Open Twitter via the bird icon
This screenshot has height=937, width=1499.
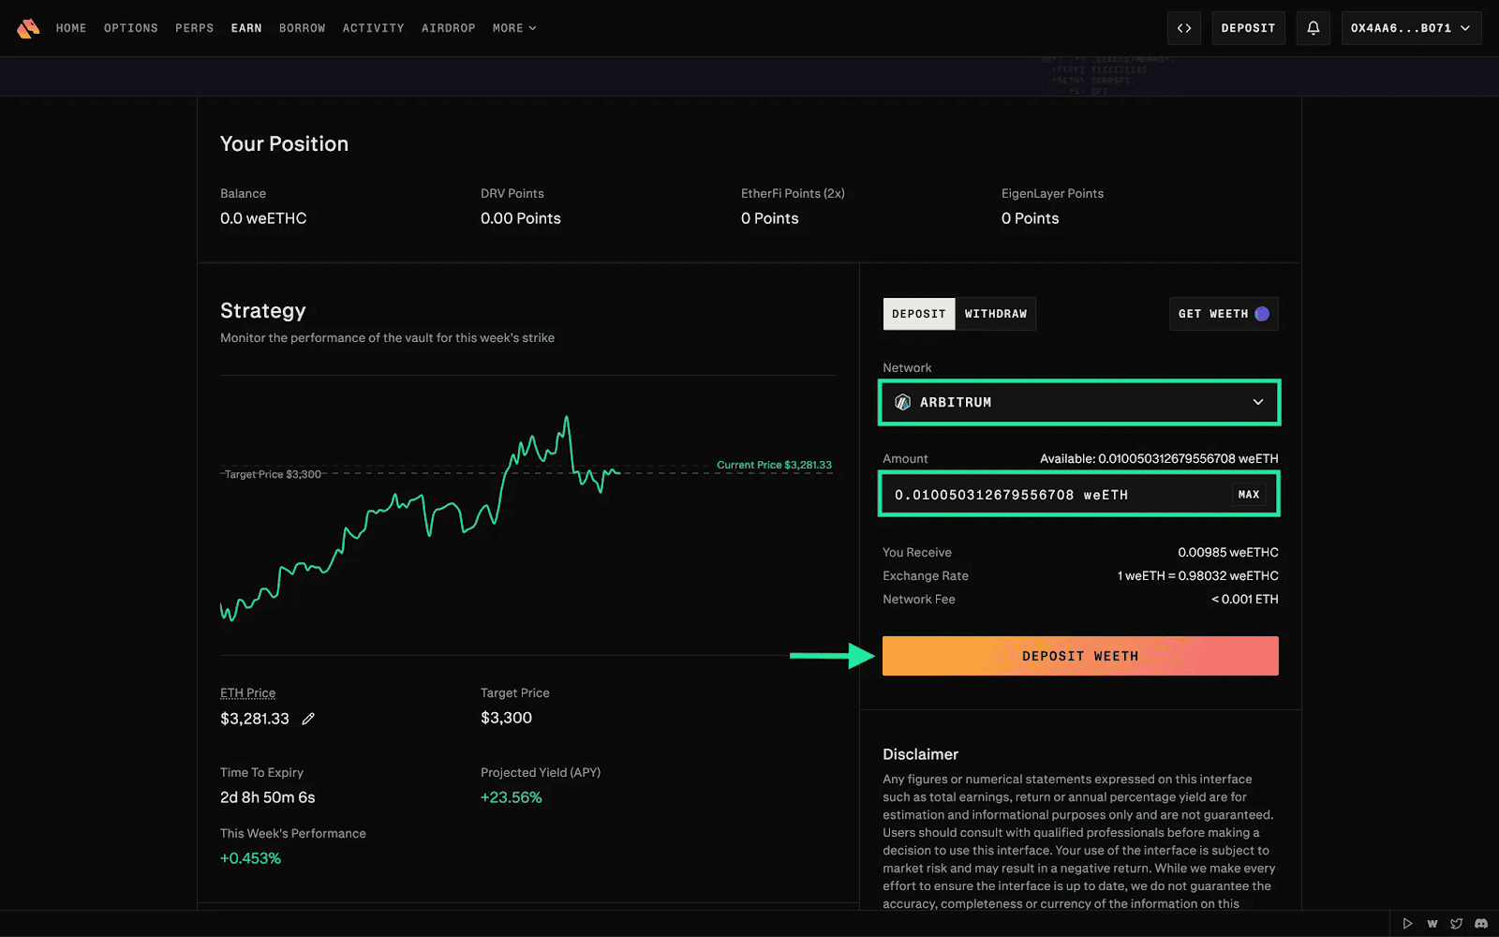pos(1457,923)
